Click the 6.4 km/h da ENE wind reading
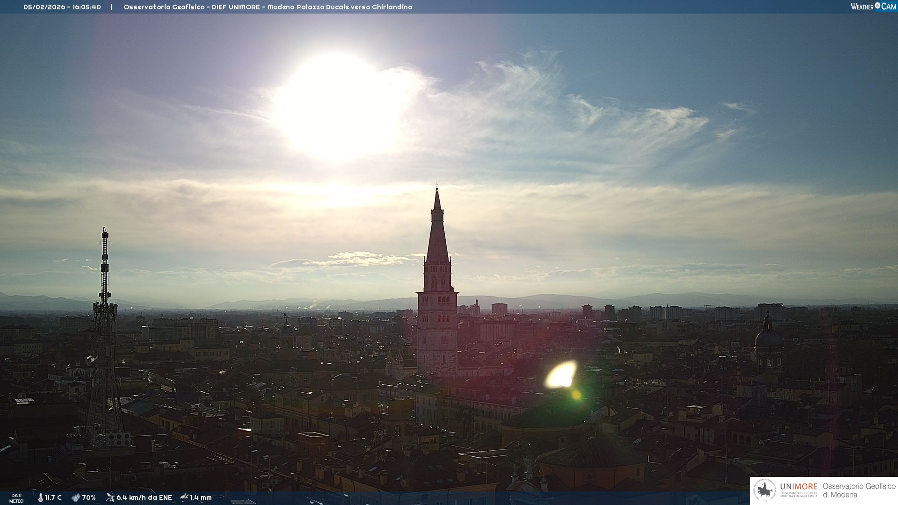This screenshot has height=505, width=898. [144, 498]
